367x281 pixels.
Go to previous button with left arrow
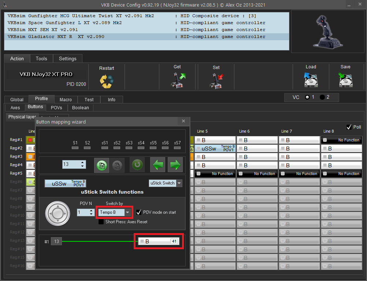(x=158, y=165)
